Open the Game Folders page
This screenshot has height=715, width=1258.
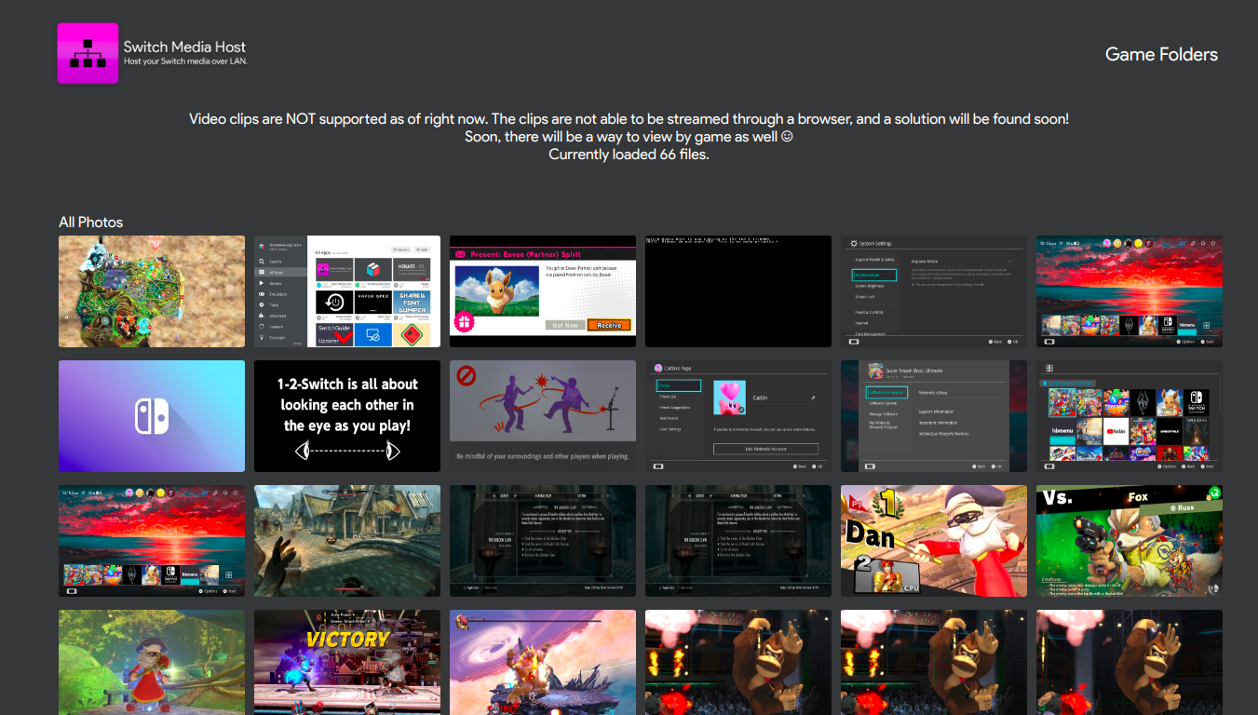click(1160, 54)
